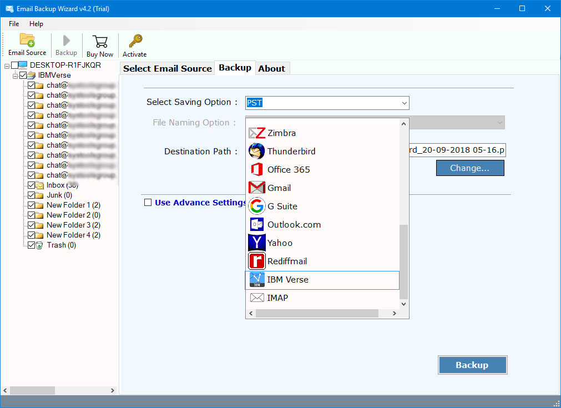Image resolution: width=561 pixels, height=408 pixels.
Task: Click the Trash recycle bin icon
Action: click(x=39, y=245)
